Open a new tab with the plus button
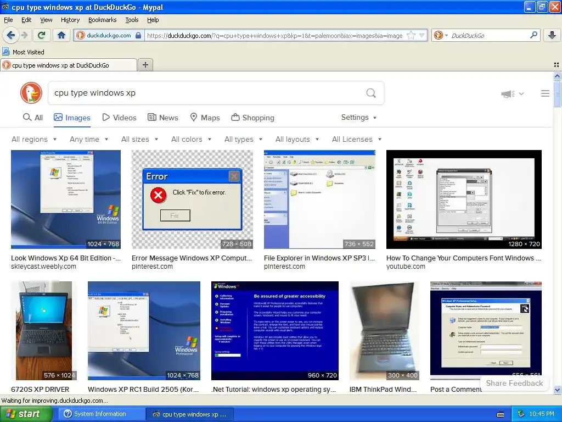 tap(145, 65)
